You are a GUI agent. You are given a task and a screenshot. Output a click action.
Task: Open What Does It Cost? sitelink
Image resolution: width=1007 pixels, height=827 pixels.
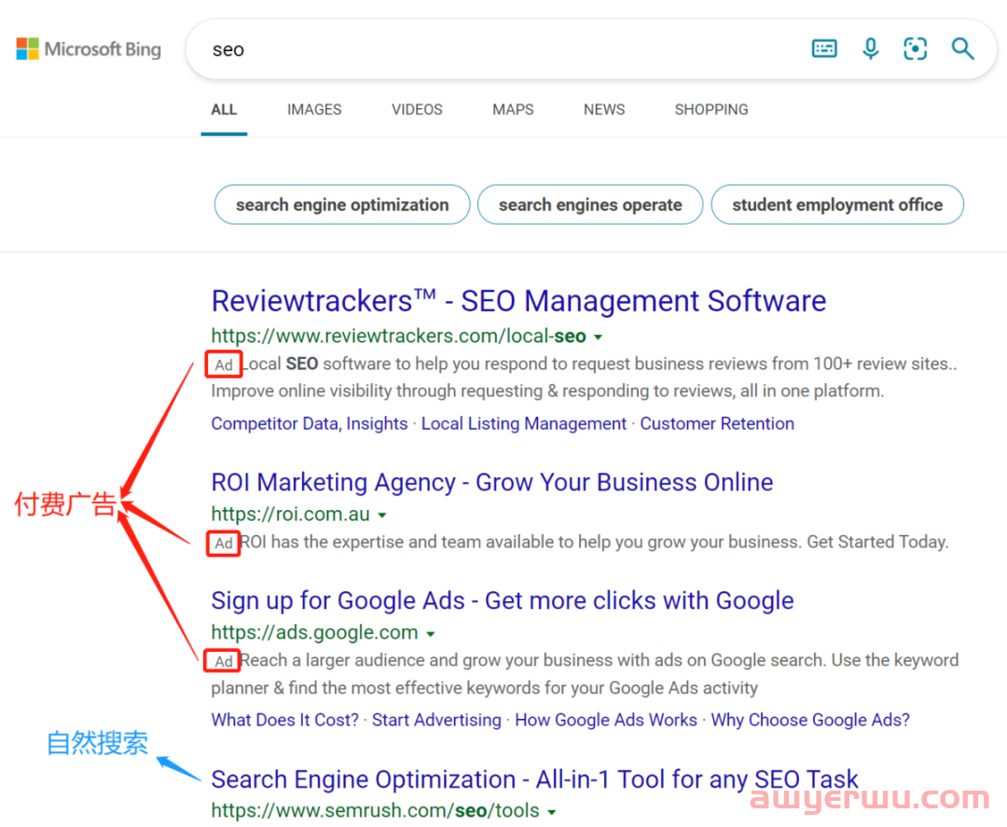(285, 720)
